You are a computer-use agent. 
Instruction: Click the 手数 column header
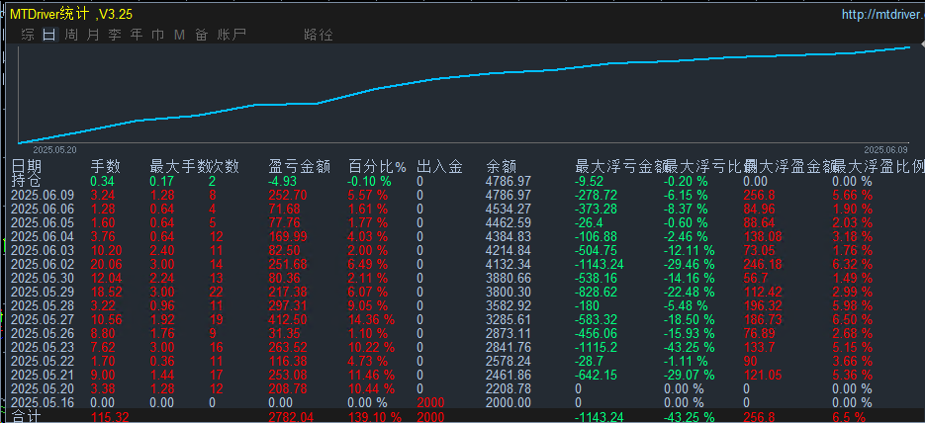(x=106, y=167)
